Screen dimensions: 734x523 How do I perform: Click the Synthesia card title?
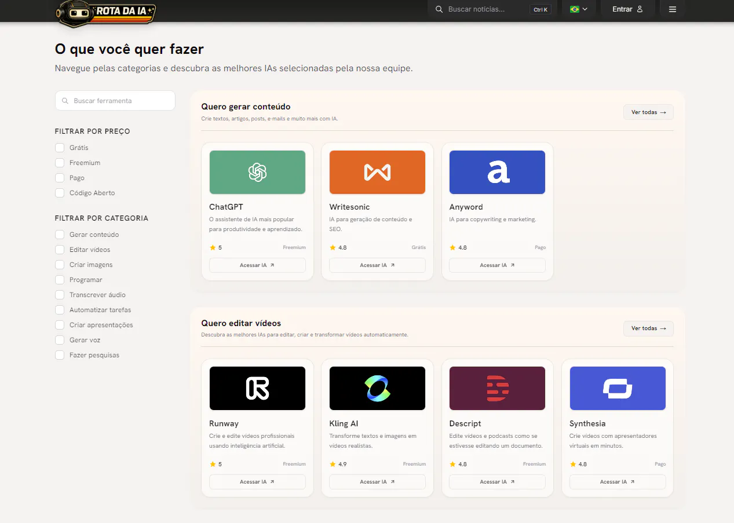[x=587, y=423]
